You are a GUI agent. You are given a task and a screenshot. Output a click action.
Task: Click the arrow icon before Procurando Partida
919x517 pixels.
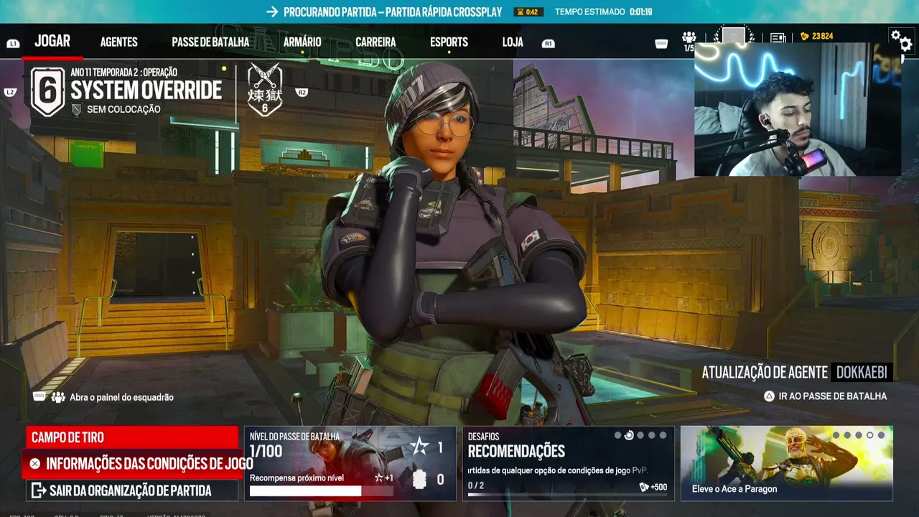(272, 11)
